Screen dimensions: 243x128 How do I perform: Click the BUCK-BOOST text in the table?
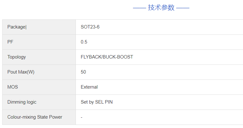pos(118,57)
